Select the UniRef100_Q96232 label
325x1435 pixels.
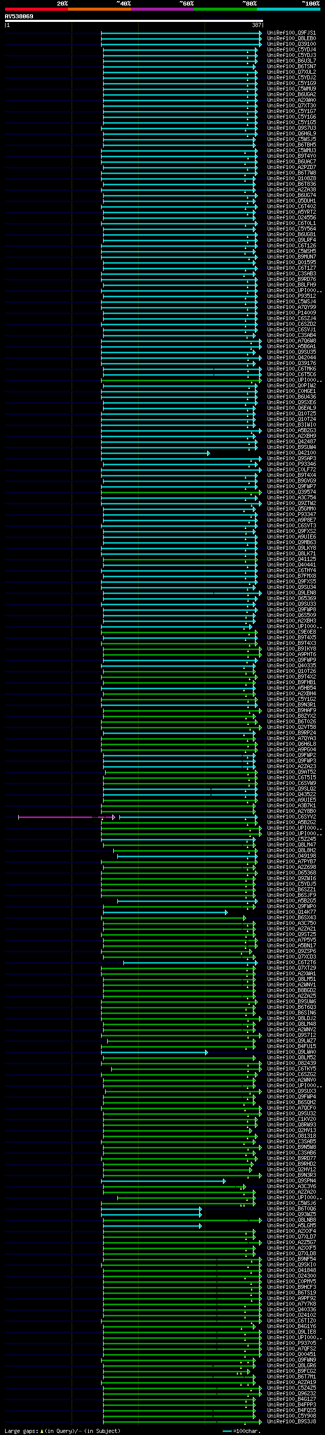(291, 1394)
